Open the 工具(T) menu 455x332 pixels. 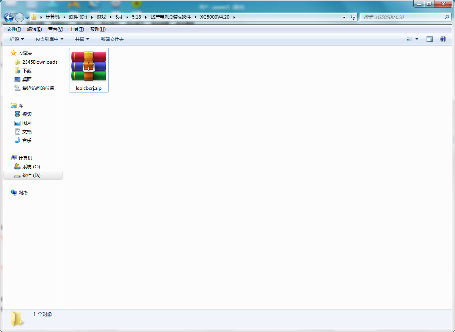[76, 29]
